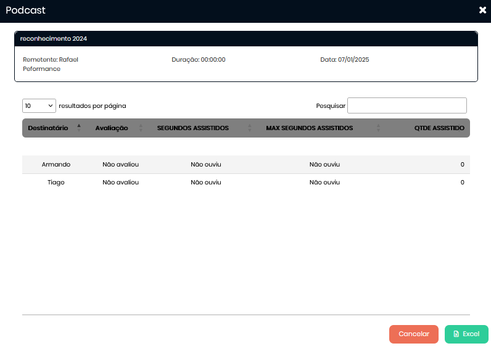Sort by the QTDE ASSISTIDO column header
491x346 pixels.
click(x=439, y=128)
